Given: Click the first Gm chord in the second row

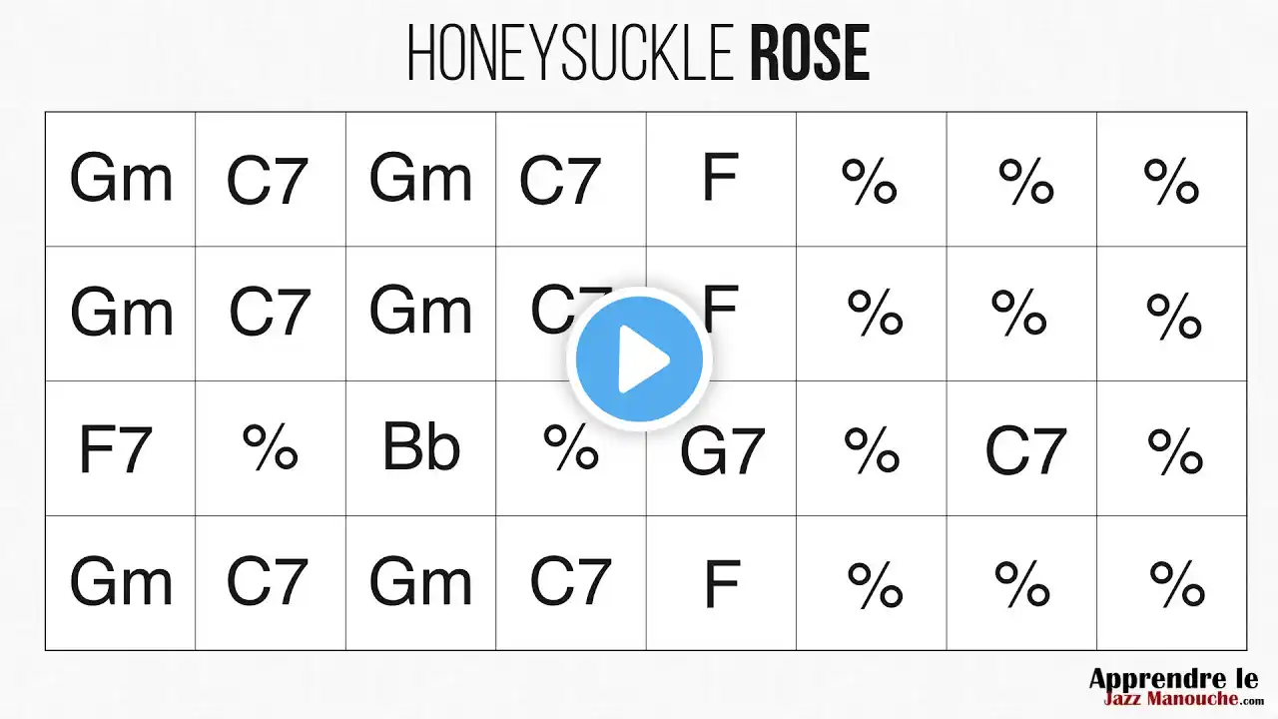Looking at the screenshot, I should (121, 313).
